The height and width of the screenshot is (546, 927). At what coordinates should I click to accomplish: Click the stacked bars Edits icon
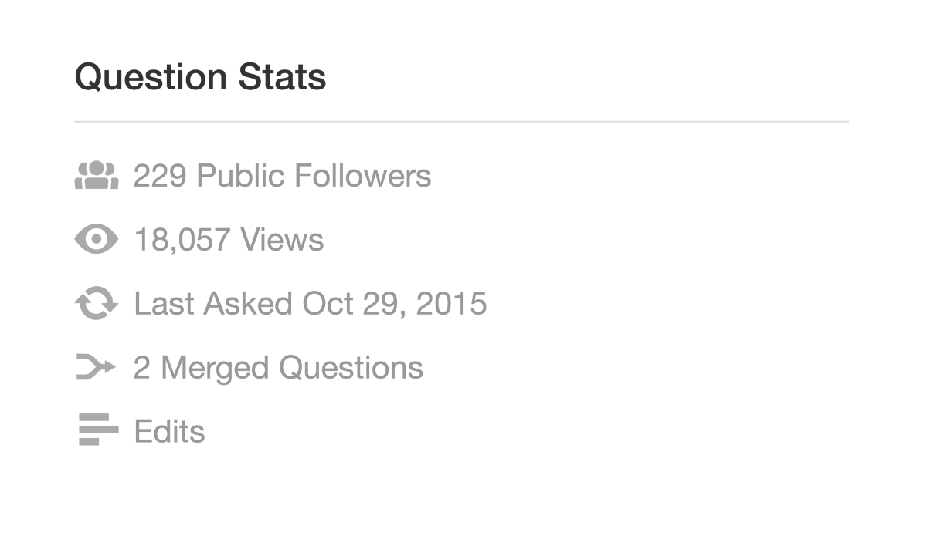[98, 430]
